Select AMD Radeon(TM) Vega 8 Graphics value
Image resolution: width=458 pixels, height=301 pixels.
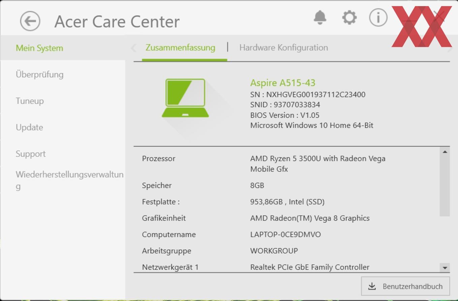click(x=310, y=218)
